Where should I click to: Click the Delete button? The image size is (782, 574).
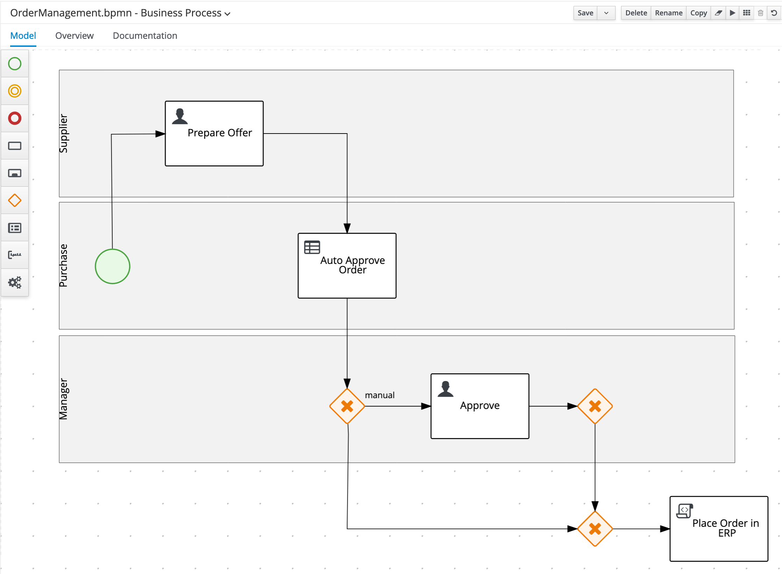(x=636, y=13)
